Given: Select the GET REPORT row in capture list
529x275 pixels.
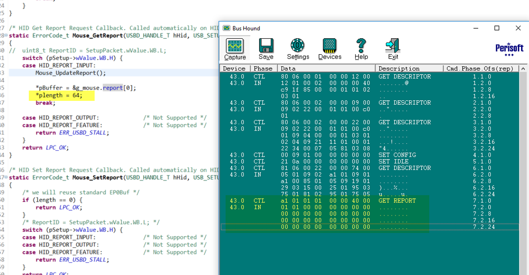Looking at the screenshot, I should tap(369, 201).
